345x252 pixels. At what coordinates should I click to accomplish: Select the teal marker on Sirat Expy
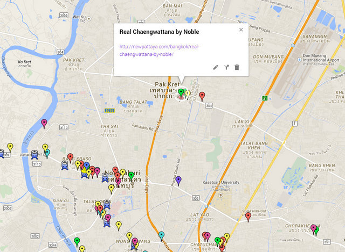click(x=161, y=236)
